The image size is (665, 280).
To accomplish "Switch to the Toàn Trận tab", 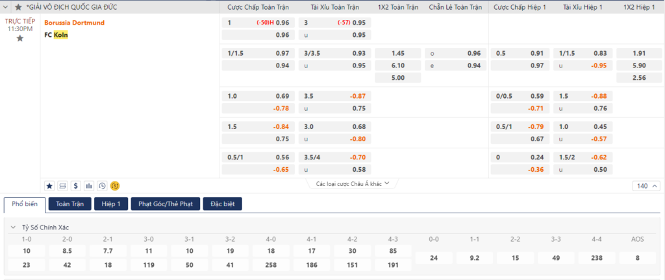I will [71, 204].
